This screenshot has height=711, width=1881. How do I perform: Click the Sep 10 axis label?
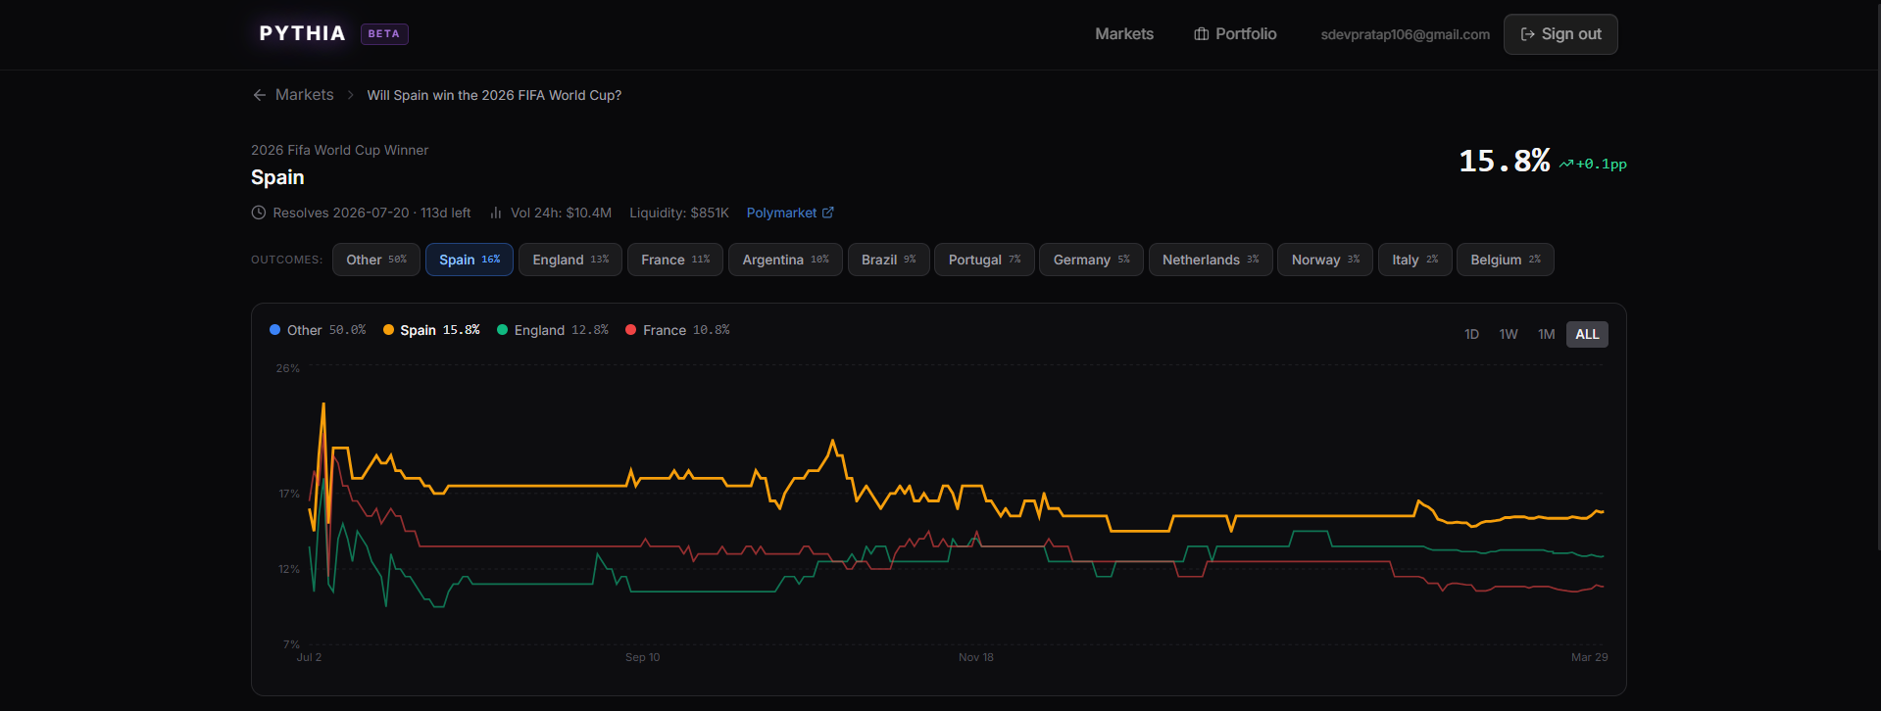(x=643, y=657)
